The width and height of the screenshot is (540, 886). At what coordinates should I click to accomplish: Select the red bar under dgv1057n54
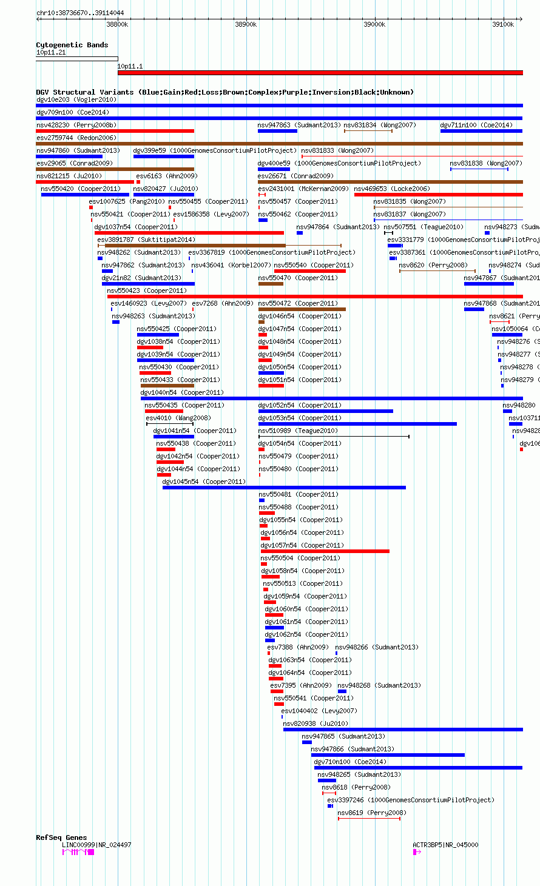tap(325, 551)
